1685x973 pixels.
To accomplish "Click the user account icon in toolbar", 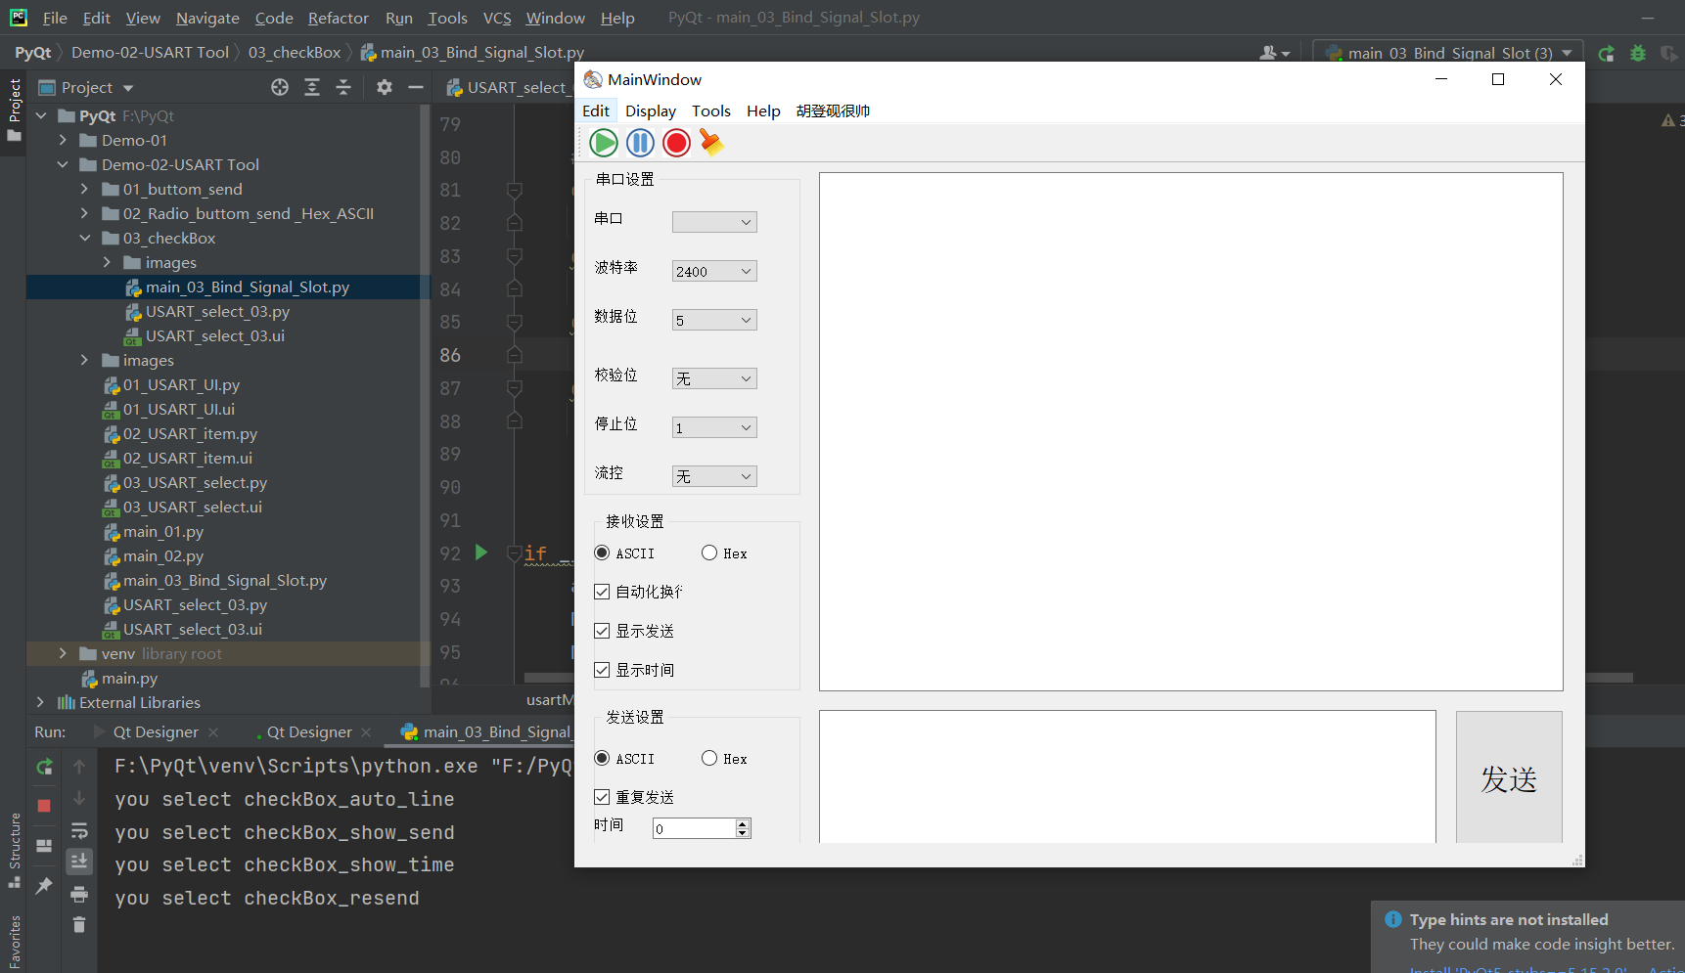I will click(x=1274, y=53).
